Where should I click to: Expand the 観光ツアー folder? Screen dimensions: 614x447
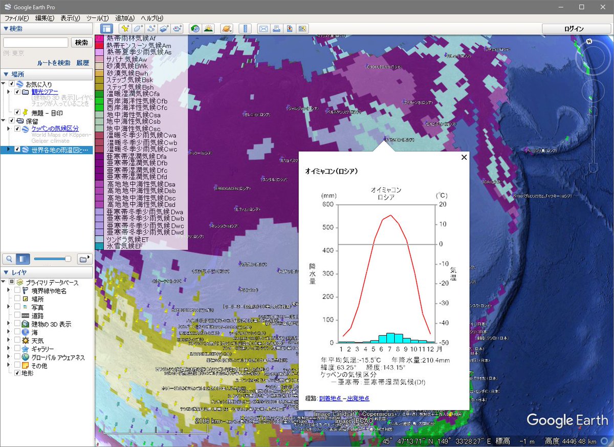click(x=9, y=92)
